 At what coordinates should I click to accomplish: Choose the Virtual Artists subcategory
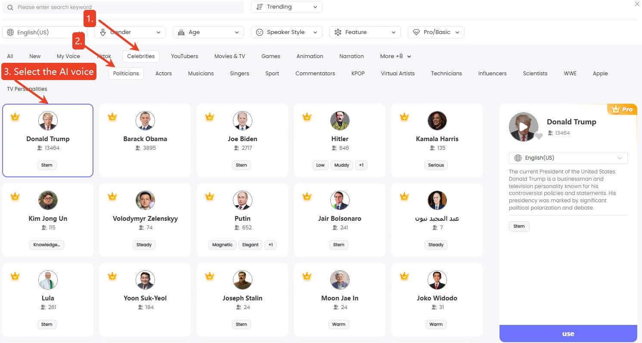click(x=398, y=74)
